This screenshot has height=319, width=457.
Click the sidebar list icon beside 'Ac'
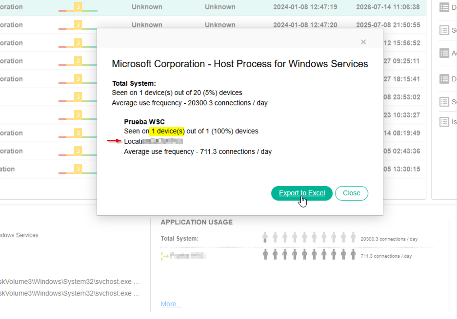pos(444,53)
